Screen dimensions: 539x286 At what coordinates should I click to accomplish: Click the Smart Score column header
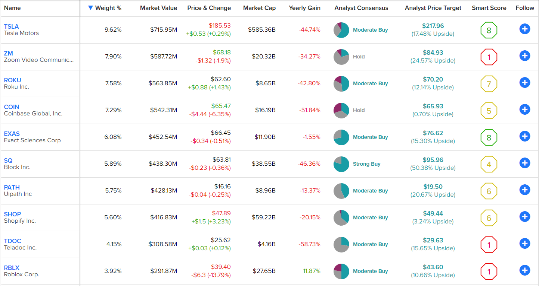tap(489, 8)
